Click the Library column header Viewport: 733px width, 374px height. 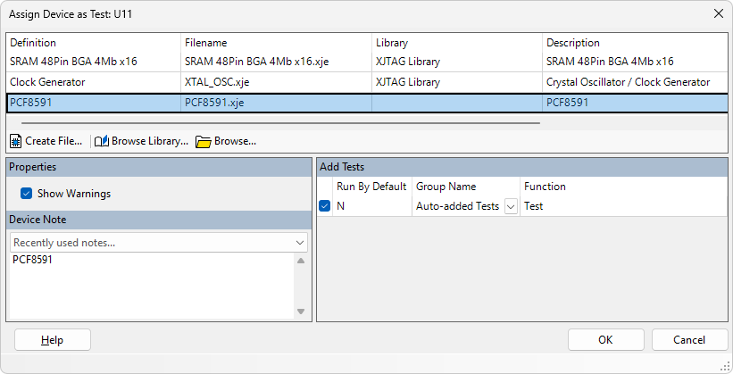[x=395, y=43]
